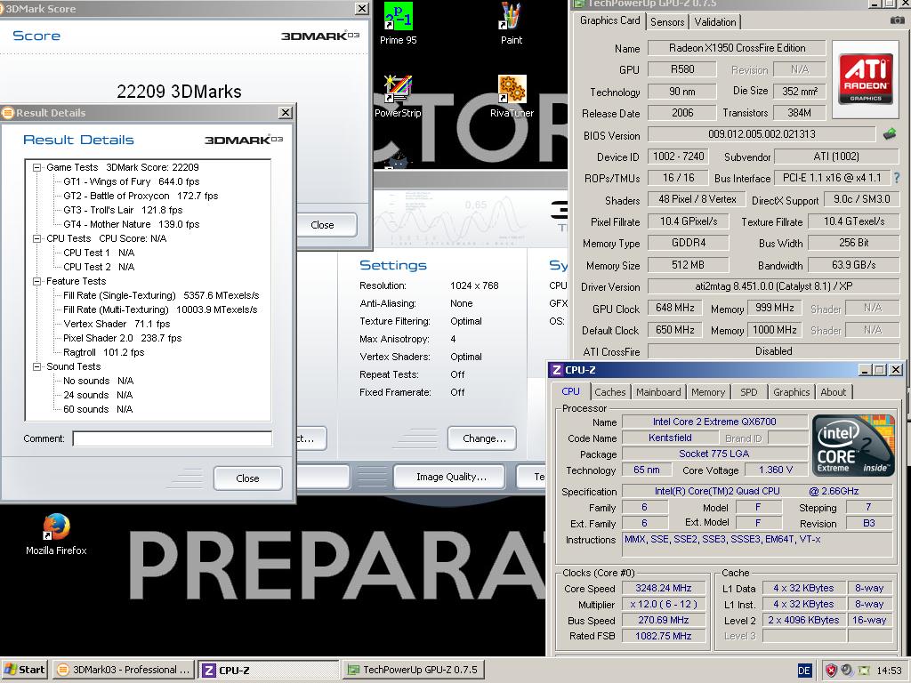The image size is (911, 683).
Task: Click the BIOS save chip icon in GPU-Z
Action: pyautogui.click(x=889, y=134)
